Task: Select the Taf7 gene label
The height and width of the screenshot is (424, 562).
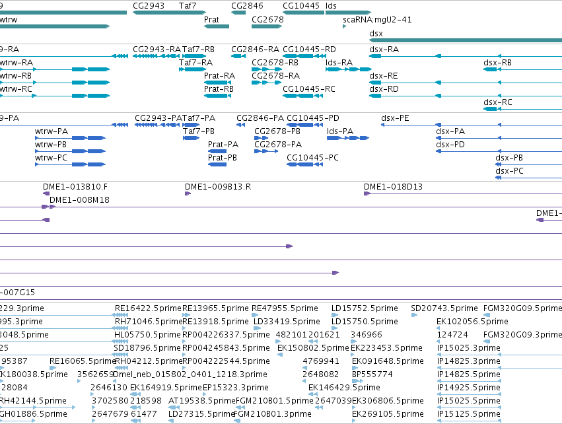Action: (188, 6)
